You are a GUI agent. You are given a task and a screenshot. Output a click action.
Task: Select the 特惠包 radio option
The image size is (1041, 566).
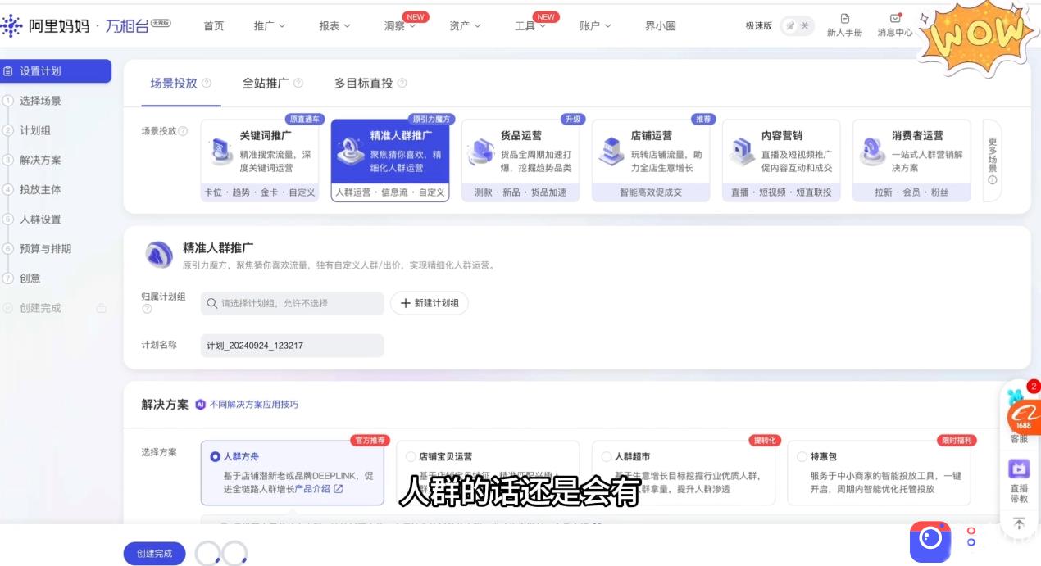pos(802,457)
